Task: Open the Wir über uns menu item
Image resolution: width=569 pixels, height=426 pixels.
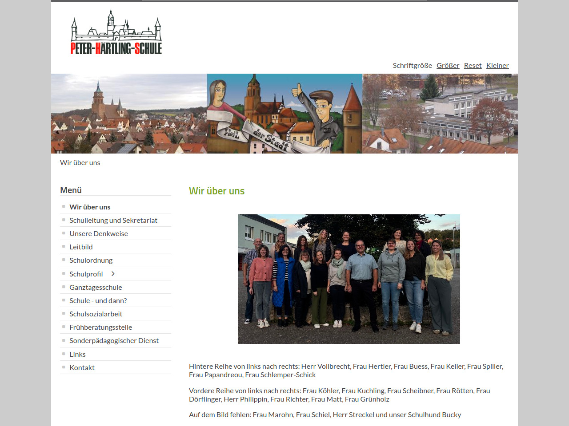Action: click(x=90, y=207)
